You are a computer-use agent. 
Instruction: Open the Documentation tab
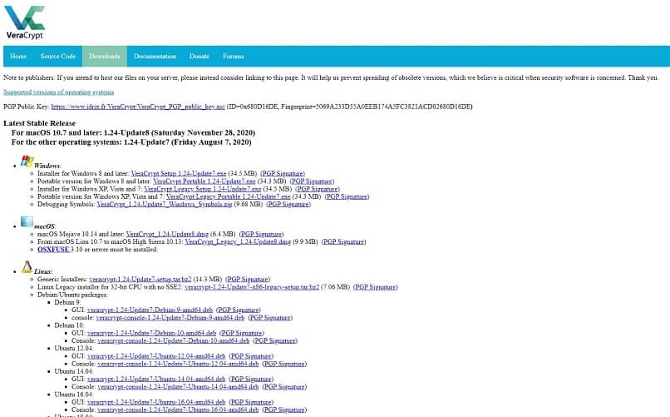pyautogui.click(x=155, y=57)
